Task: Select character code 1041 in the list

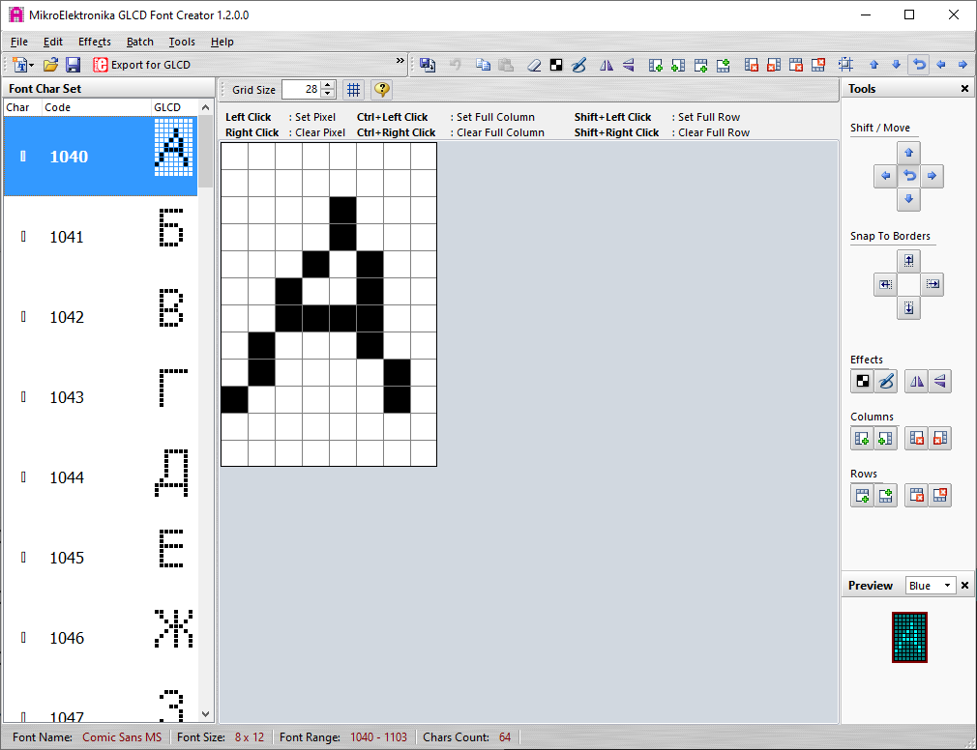Action: click(x=101, y=237)
